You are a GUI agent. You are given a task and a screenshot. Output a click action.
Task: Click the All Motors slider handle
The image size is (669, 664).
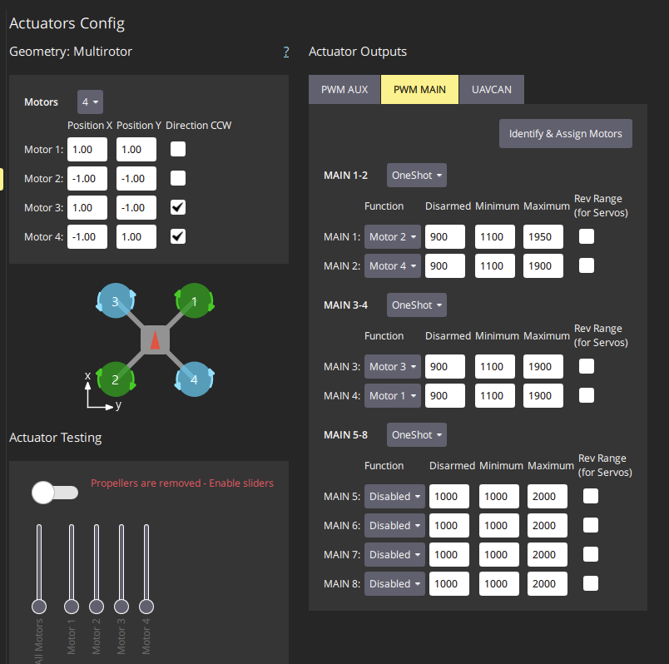[38, 606]
